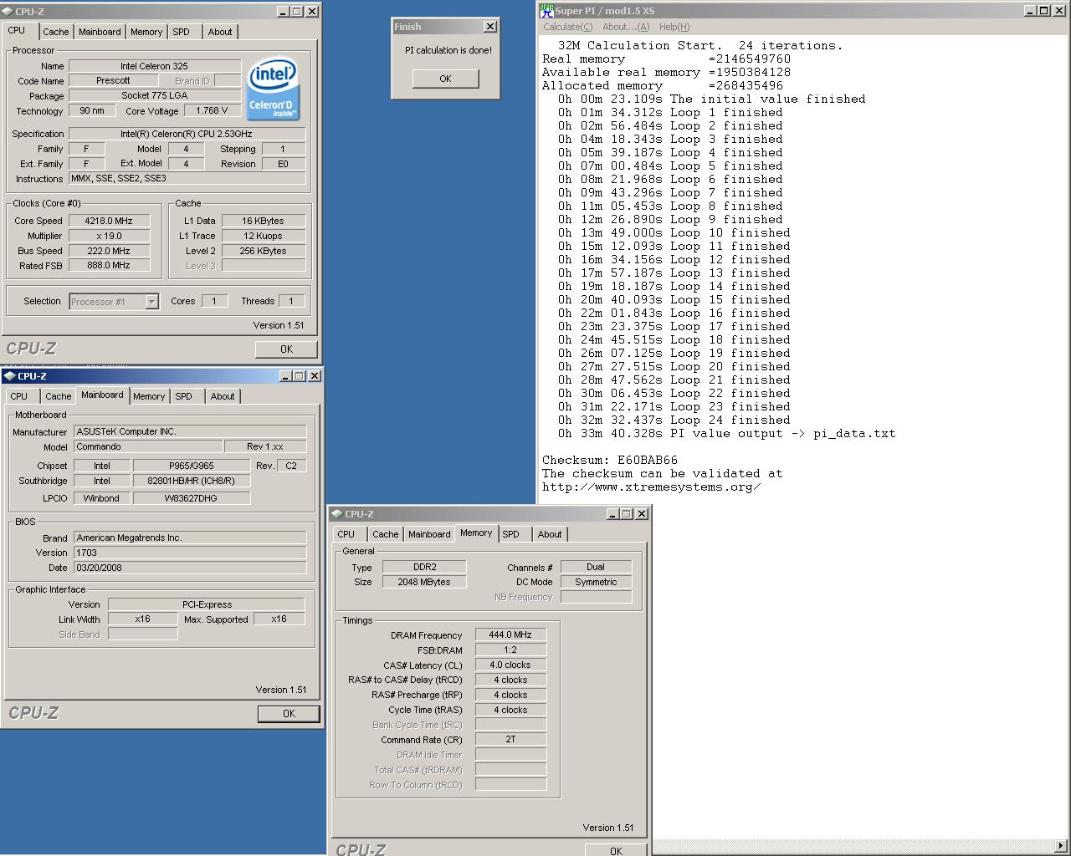Select About tab in Memory CPU-Z window

tap(550, 534)
